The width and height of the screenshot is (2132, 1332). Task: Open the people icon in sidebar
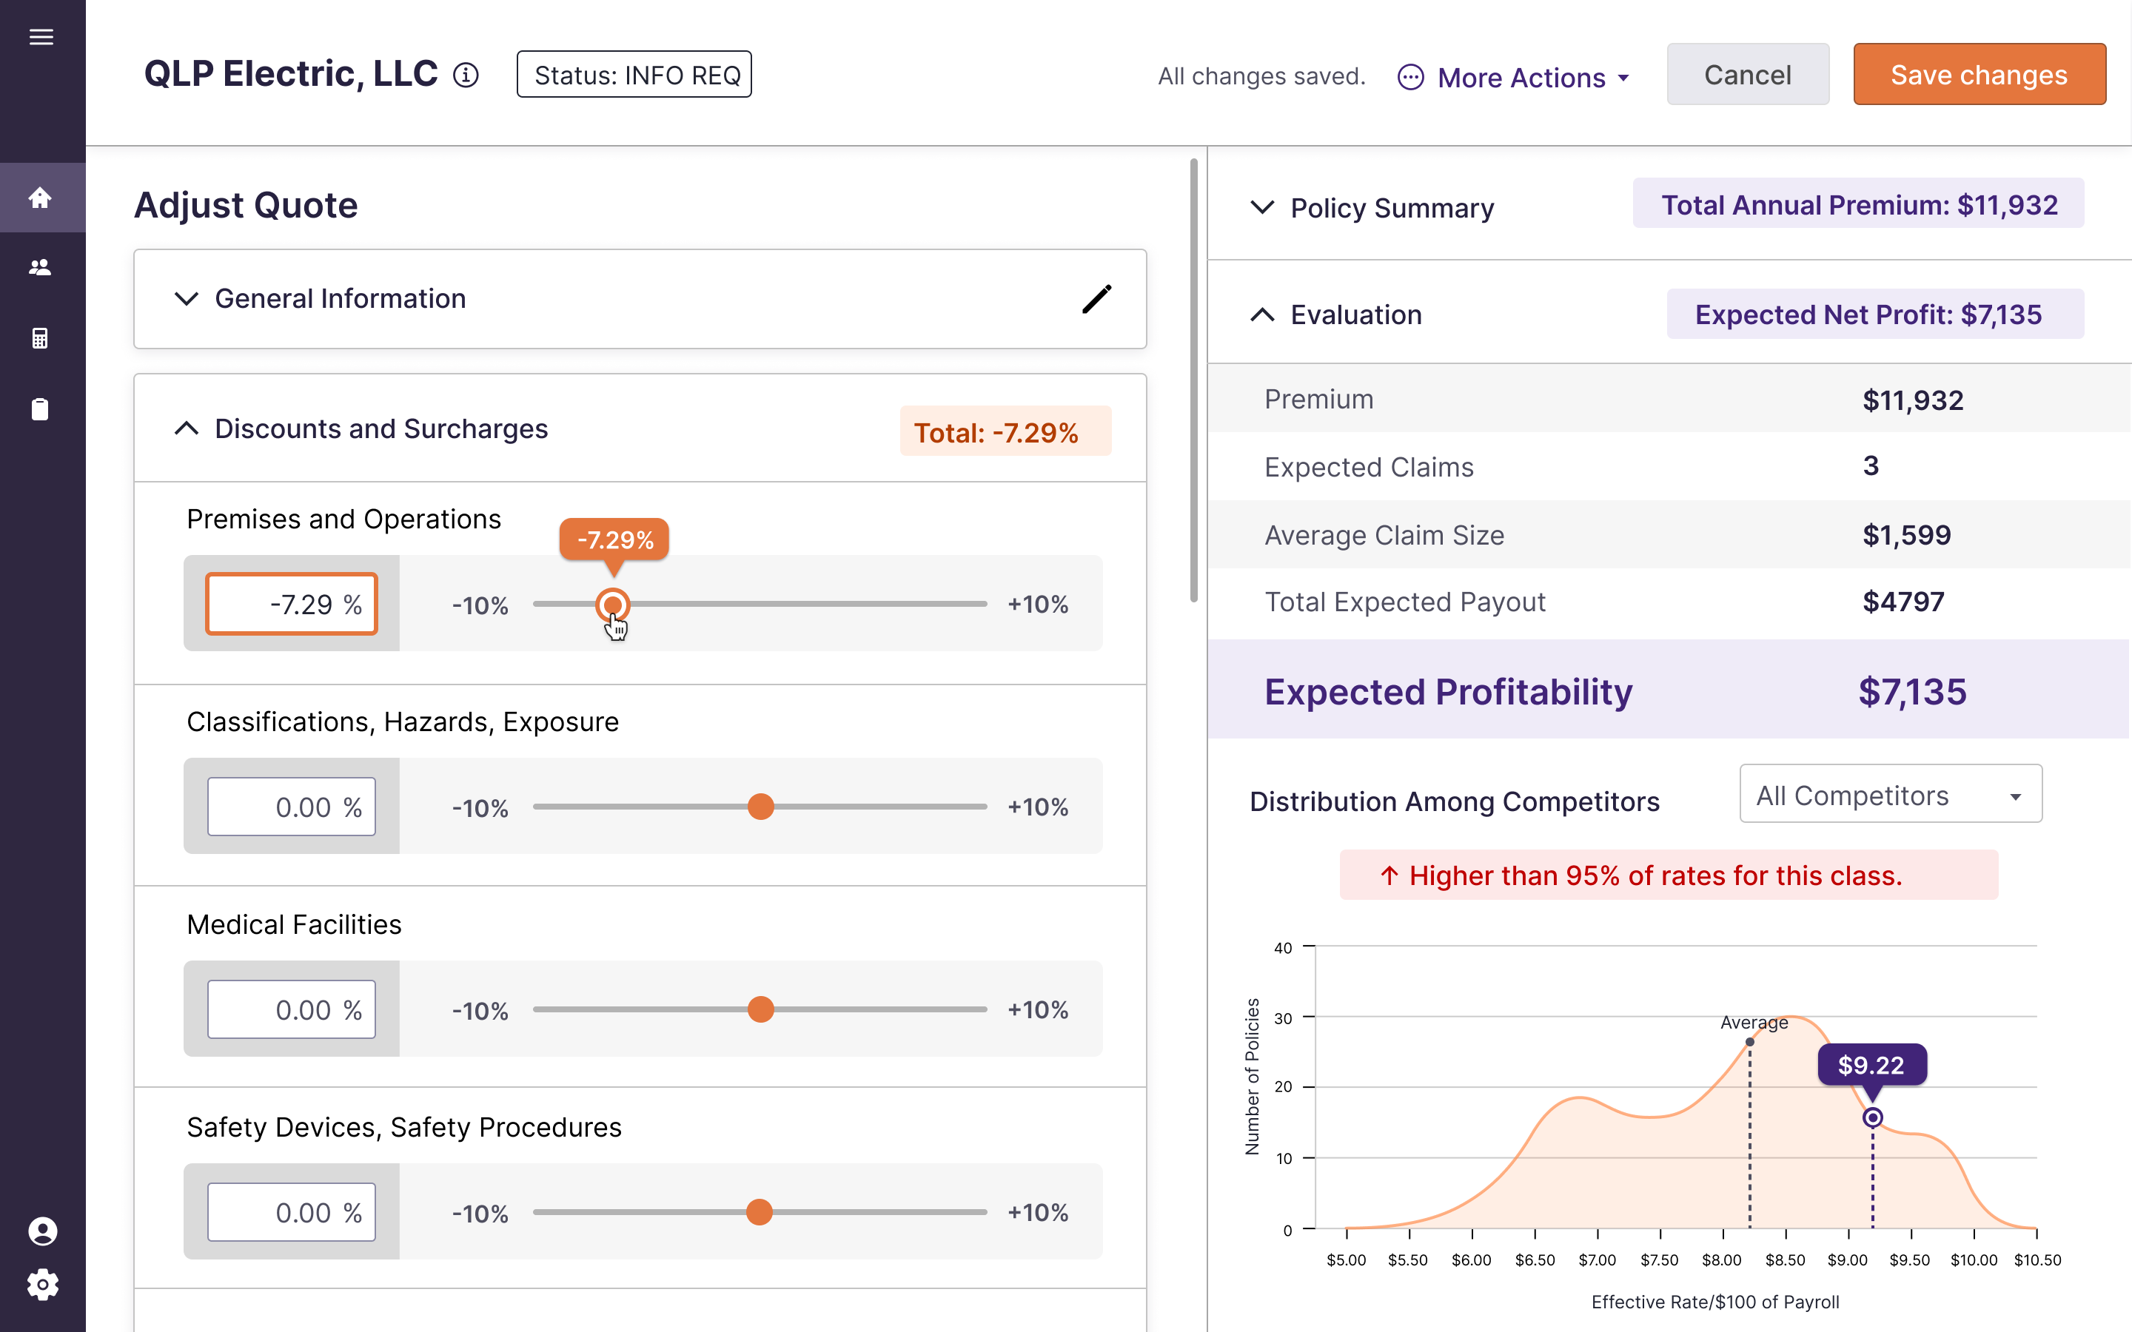(x=41, y=268)
